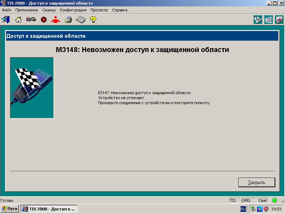Open the Приложения menu
285x214 pixels.
tap(26, 10)
